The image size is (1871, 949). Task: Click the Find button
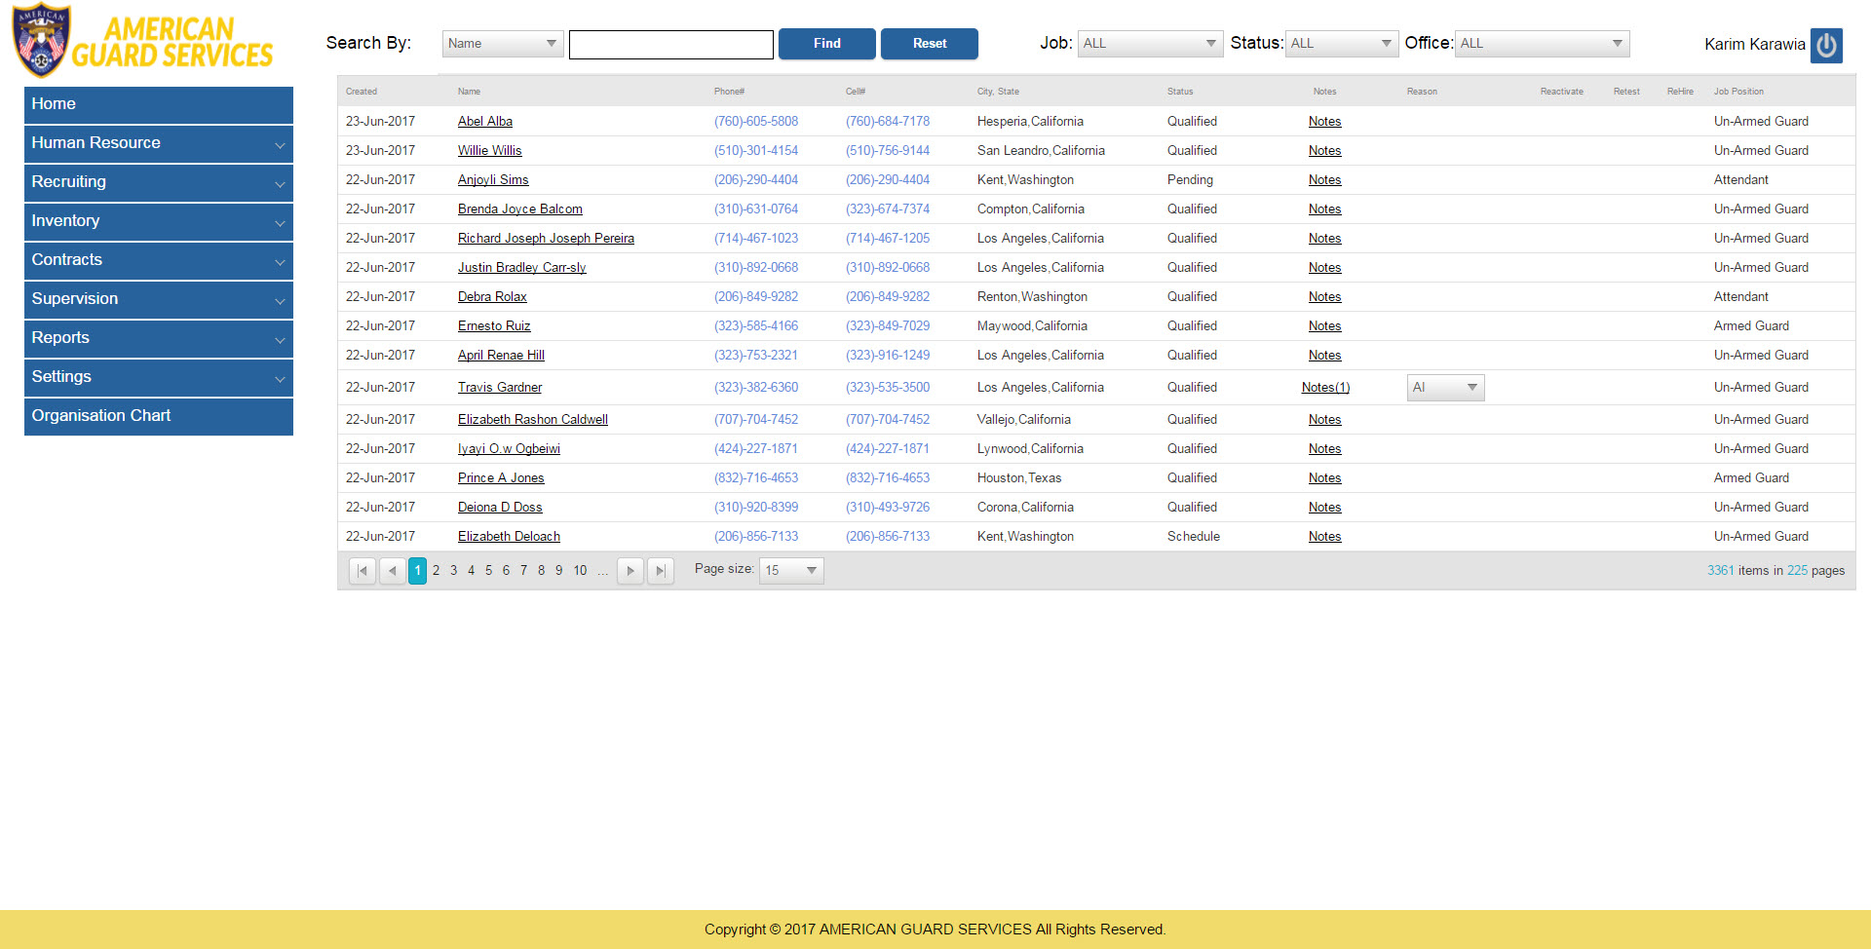tap(826, 44)
